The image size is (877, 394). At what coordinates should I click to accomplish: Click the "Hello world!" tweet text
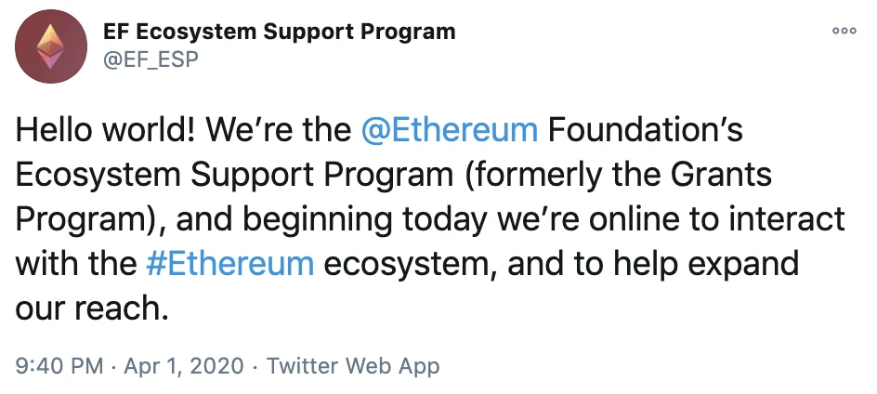click(105, 130)
